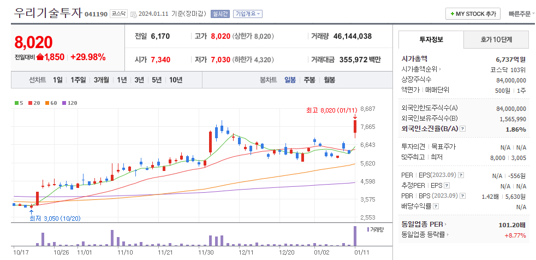Click the 11/30 date label on chart axis

coord(205,252)
